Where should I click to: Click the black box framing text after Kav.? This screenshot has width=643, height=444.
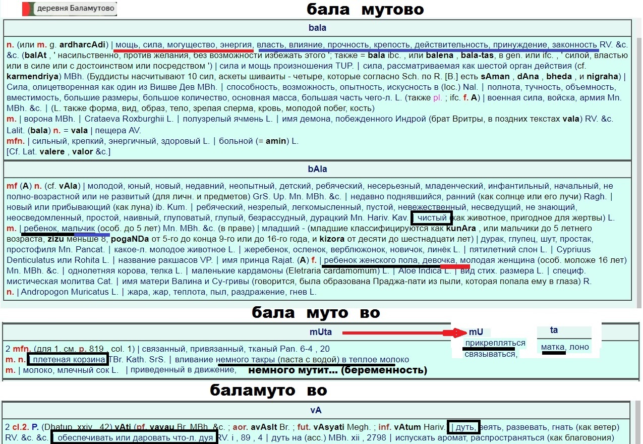pyautogui.click(x=431, y=218)
